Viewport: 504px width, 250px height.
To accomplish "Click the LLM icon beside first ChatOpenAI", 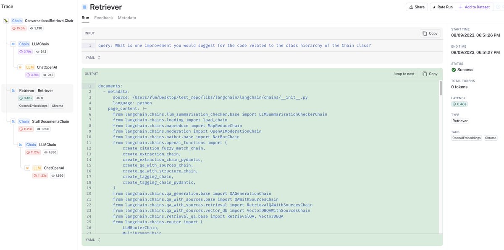I will pos(20,67).
